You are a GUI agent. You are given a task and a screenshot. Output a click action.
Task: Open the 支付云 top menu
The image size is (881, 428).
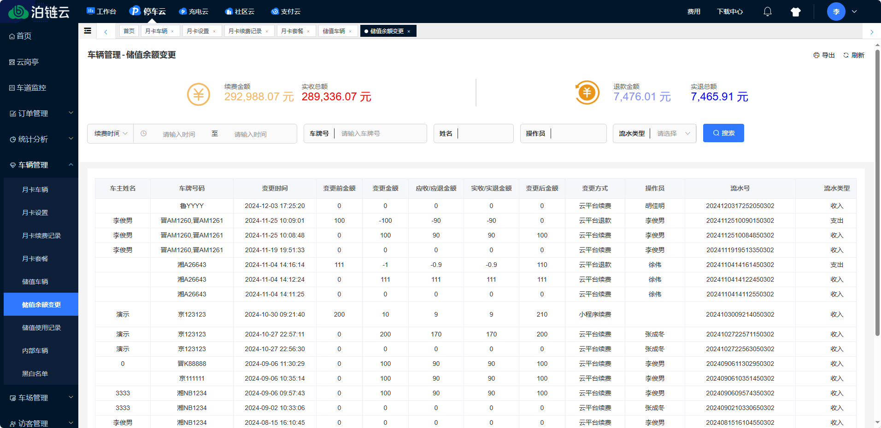(x=286, y=12)
